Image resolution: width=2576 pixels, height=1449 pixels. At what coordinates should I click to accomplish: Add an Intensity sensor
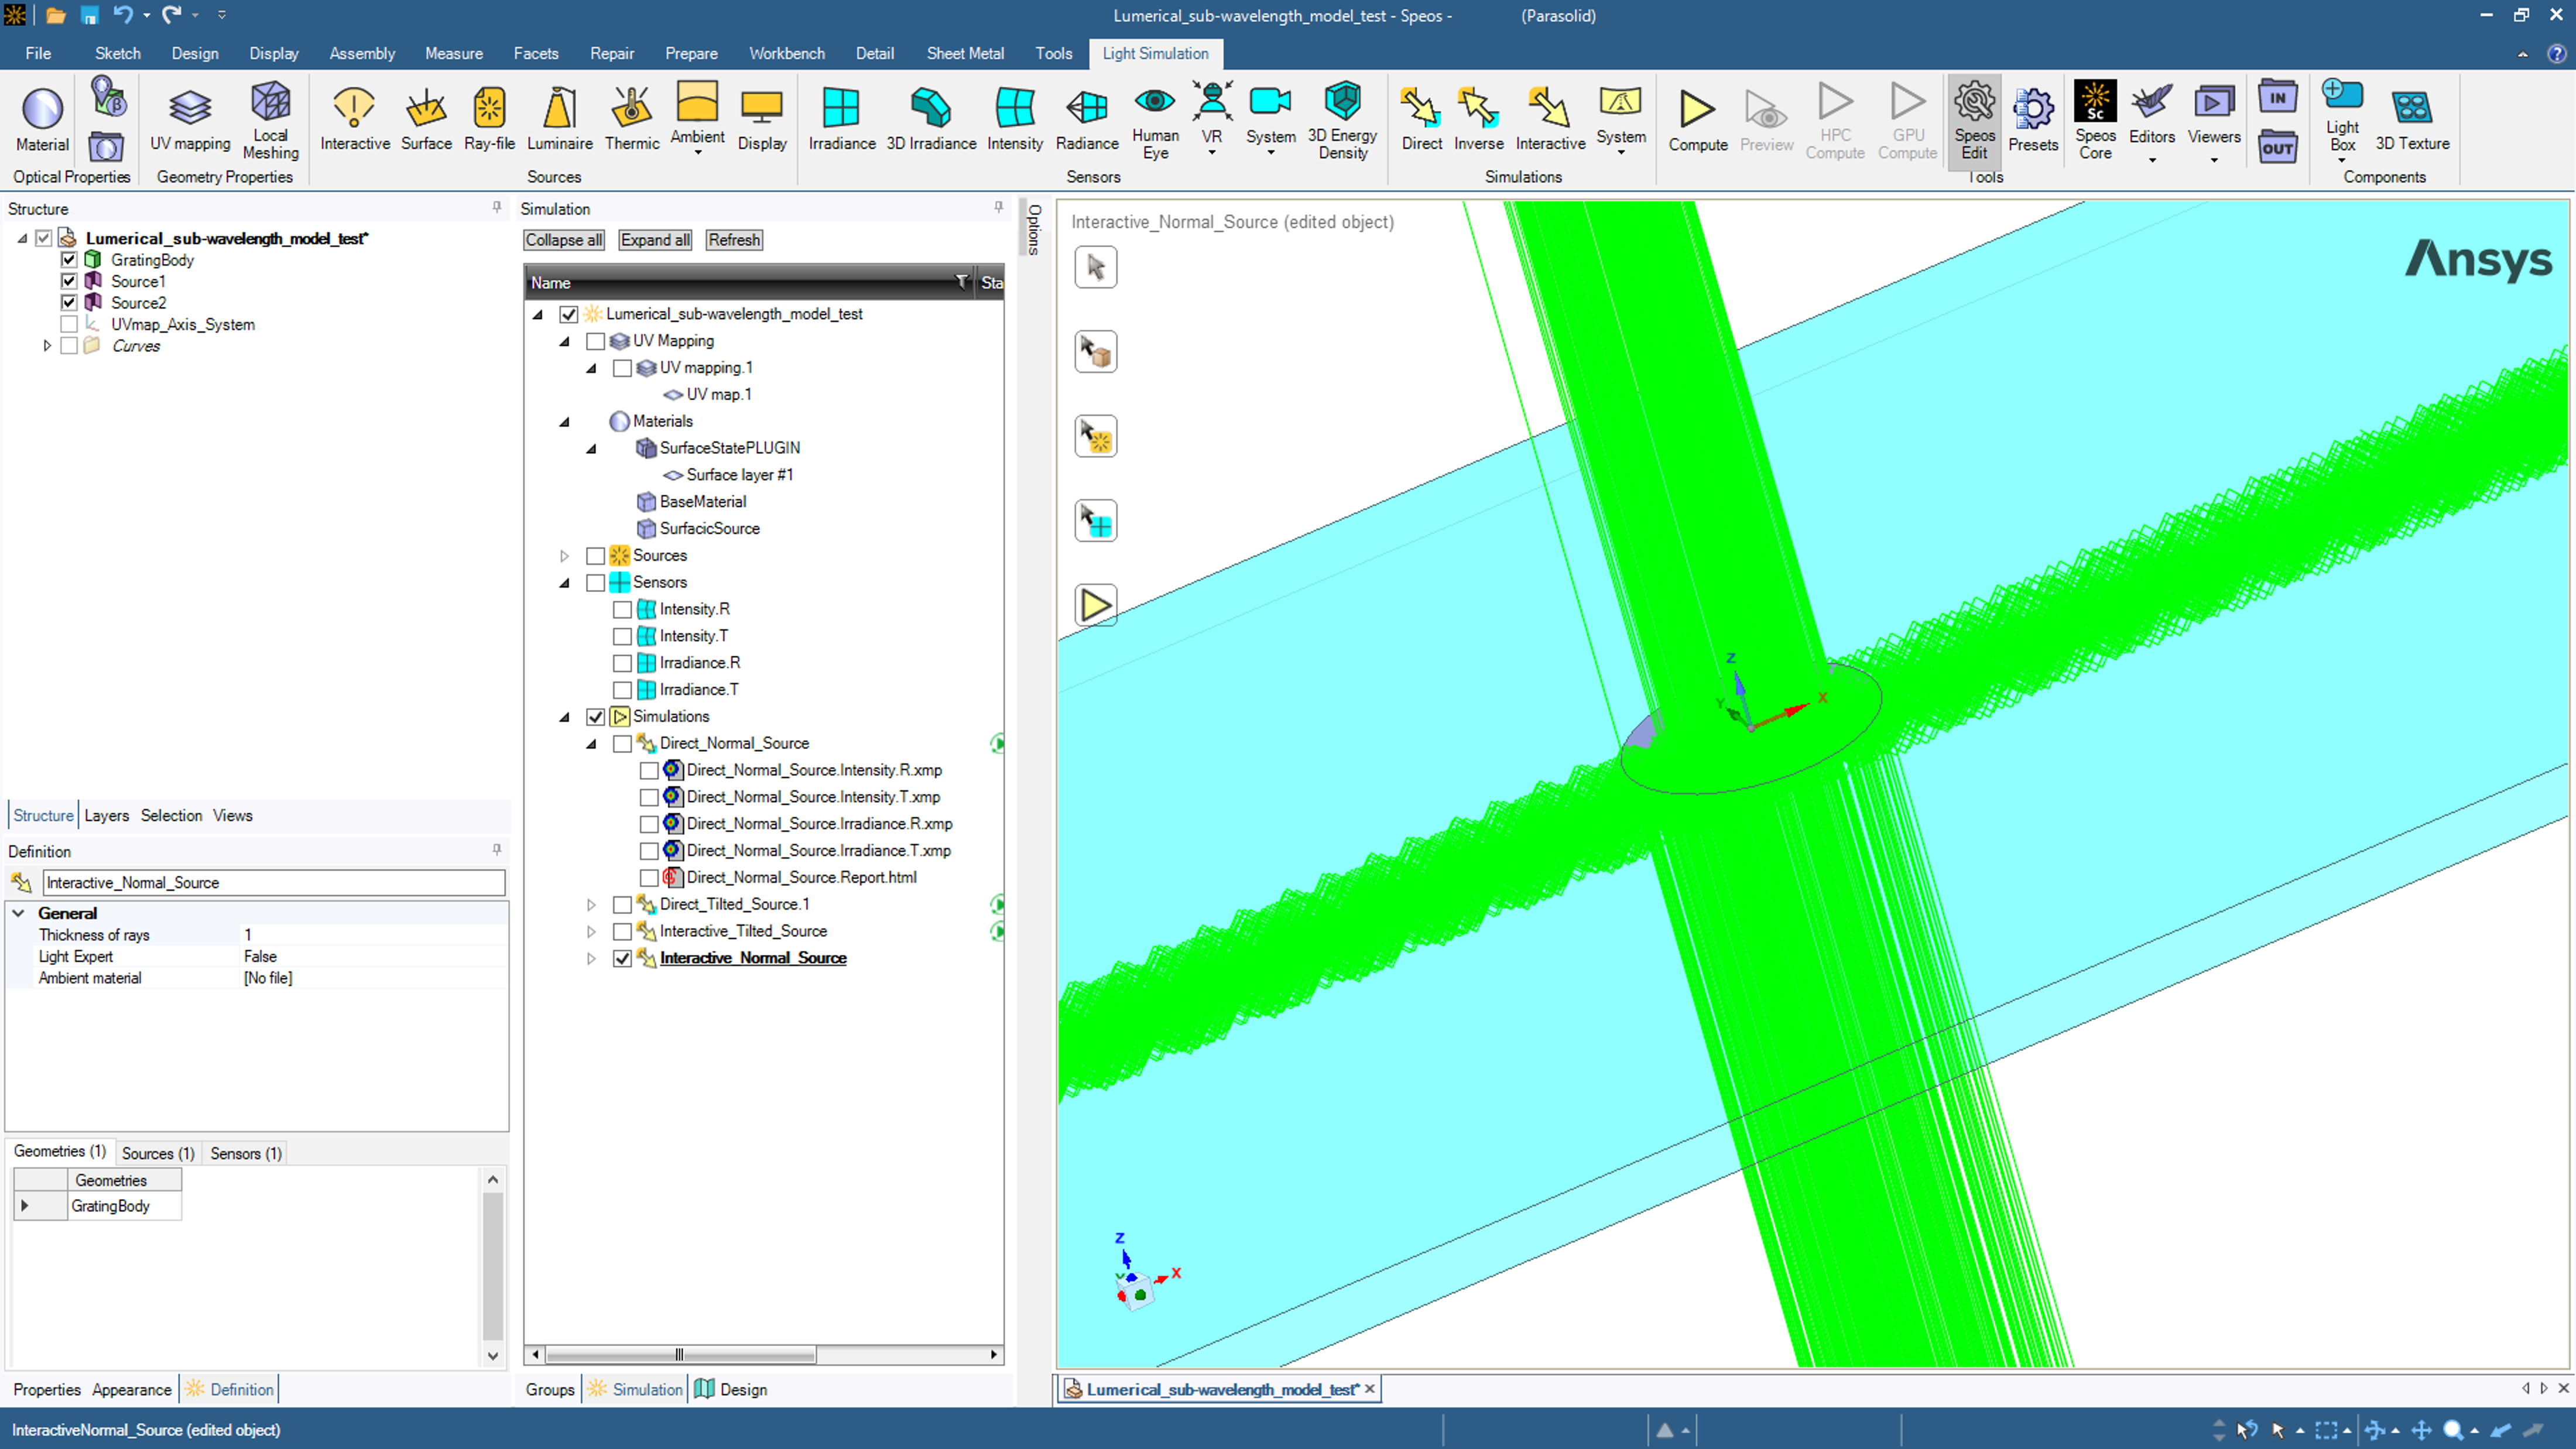click(1015, 119)
